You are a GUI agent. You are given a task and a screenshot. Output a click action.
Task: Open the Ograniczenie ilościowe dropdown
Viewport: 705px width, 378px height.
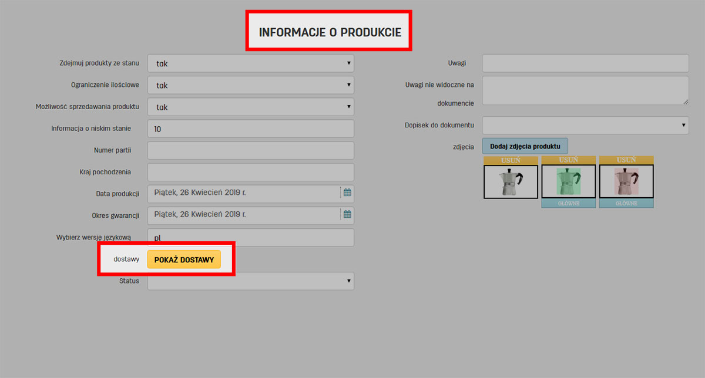click(x=250, y=85)
